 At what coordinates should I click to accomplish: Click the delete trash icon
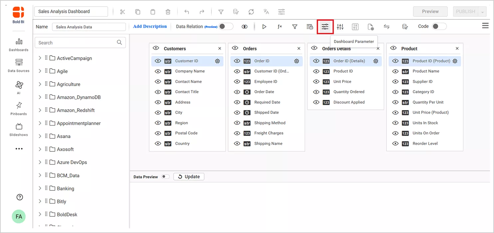tap(168, 12)
